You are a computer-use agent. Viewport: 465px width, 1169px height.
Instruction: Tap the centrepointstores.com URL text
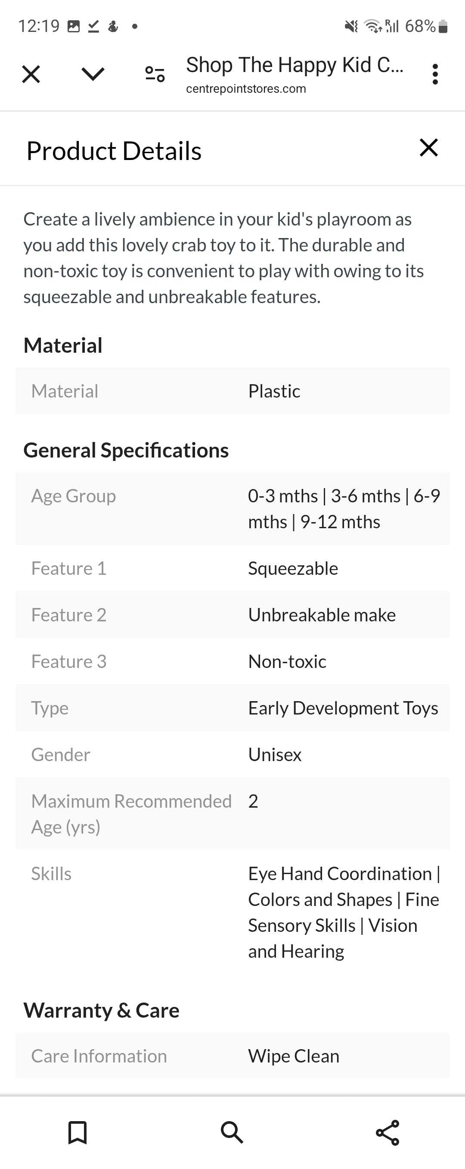point(246,88)
